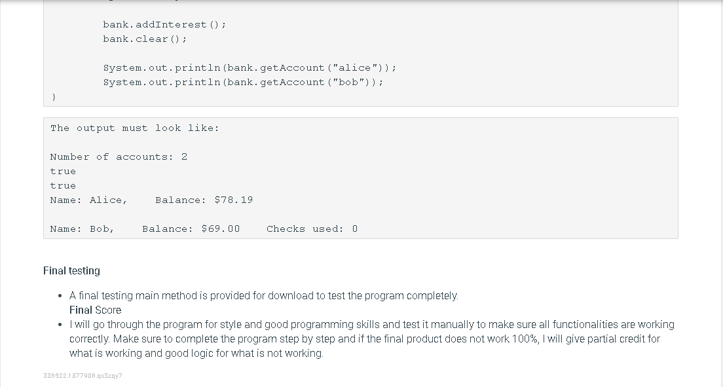The width and height of the screenshot is (723, 387).
Task: Click the "Final testing" heading
Action: click(x=71, y=270)
